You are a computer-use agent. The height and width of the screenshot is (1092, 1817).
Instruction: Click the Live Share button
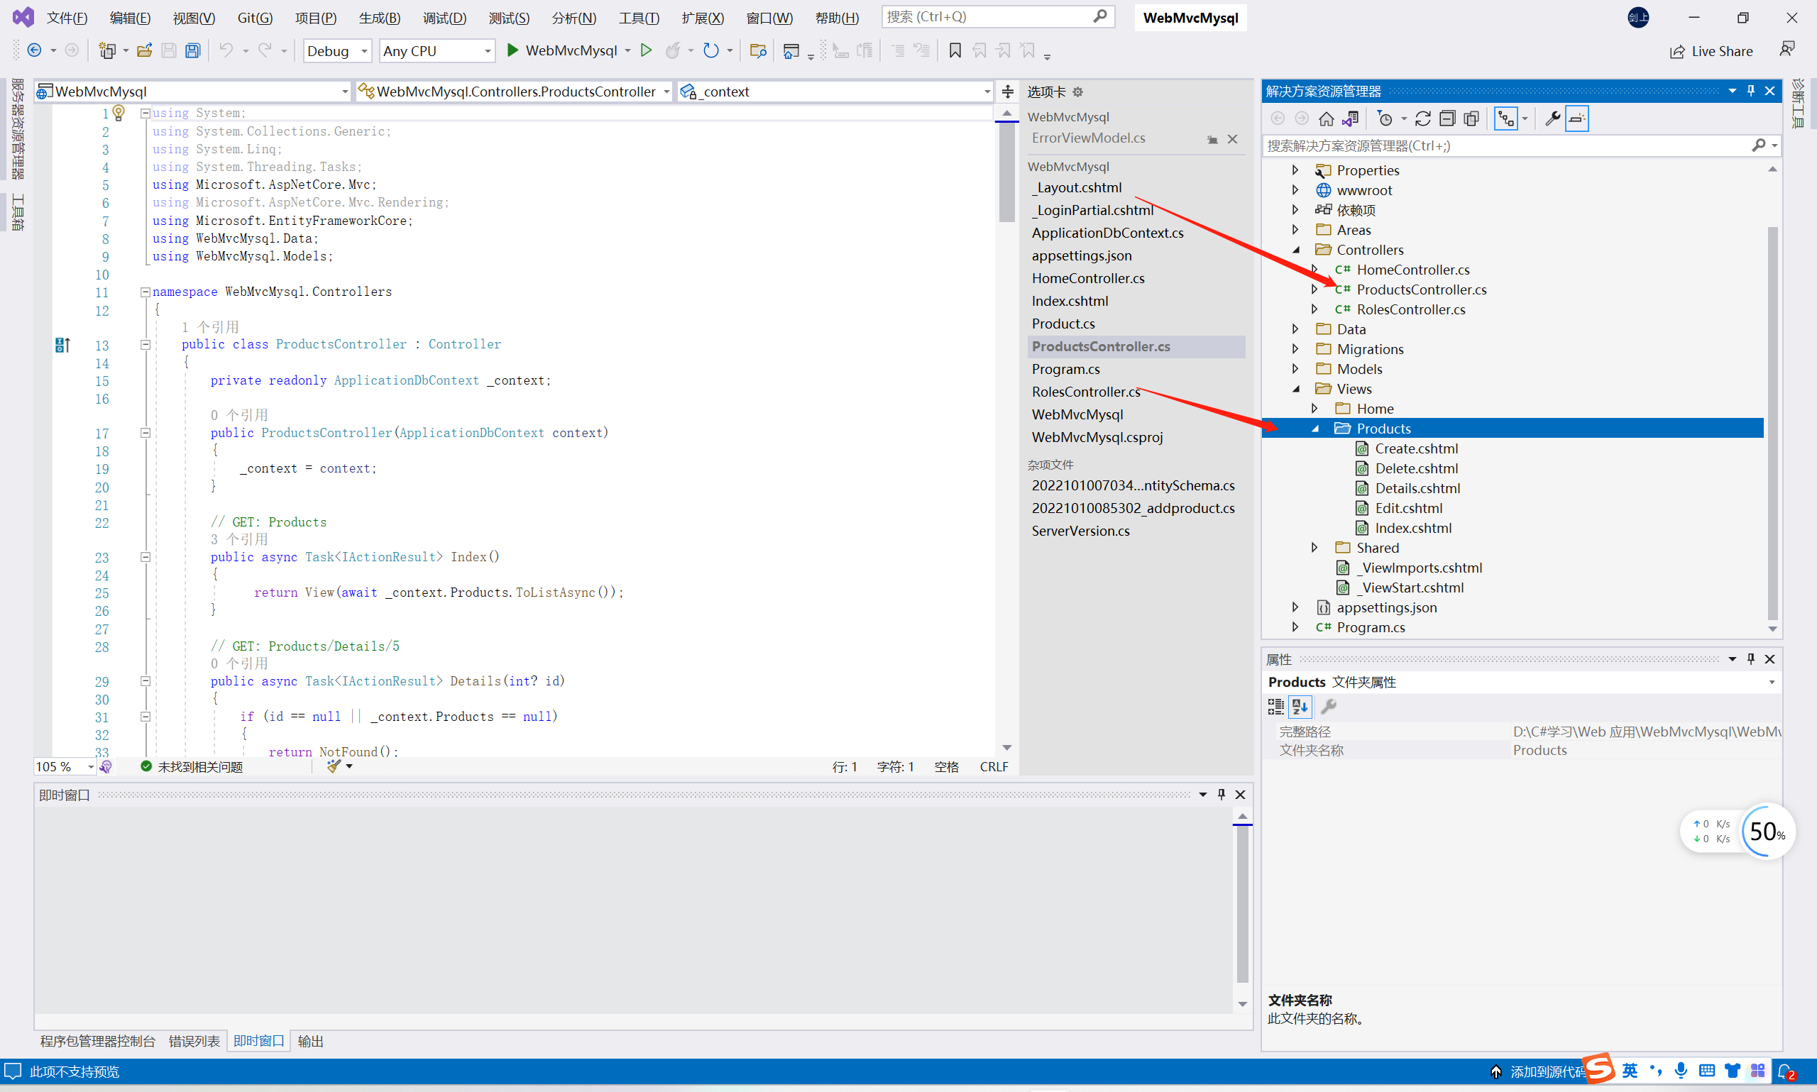[1711, 51]
